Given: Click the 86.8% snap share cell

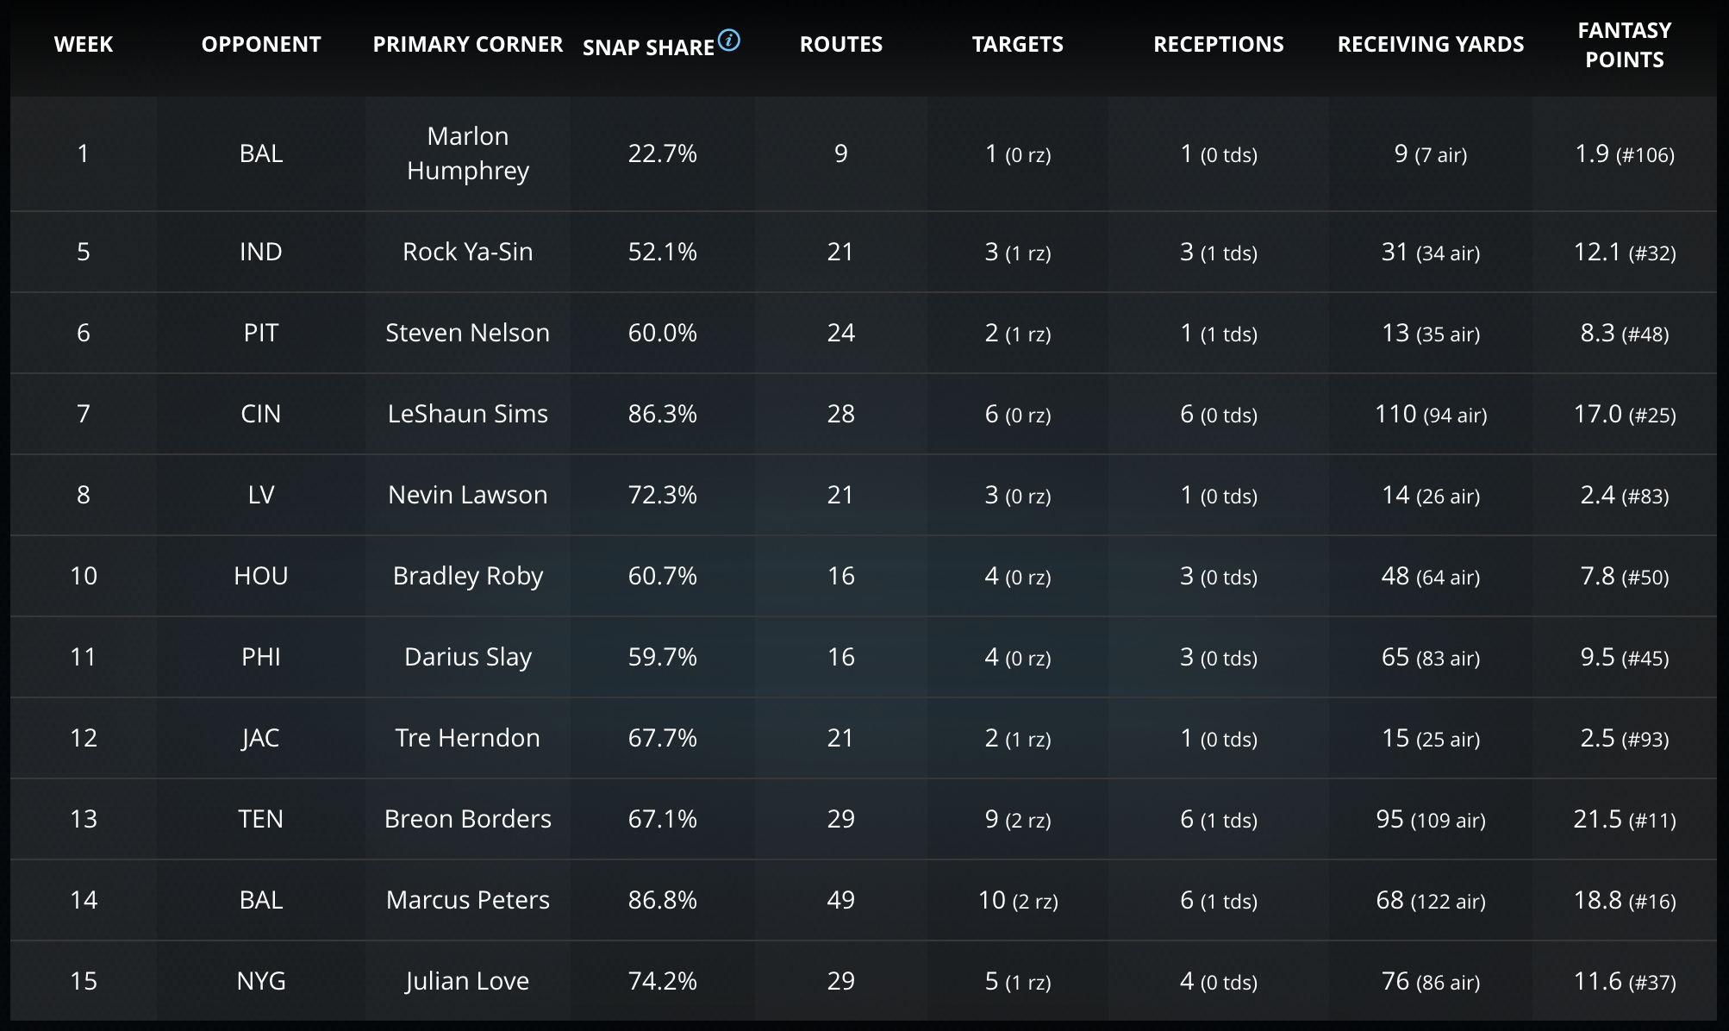Looking at the screenshot, I should 662,900.
